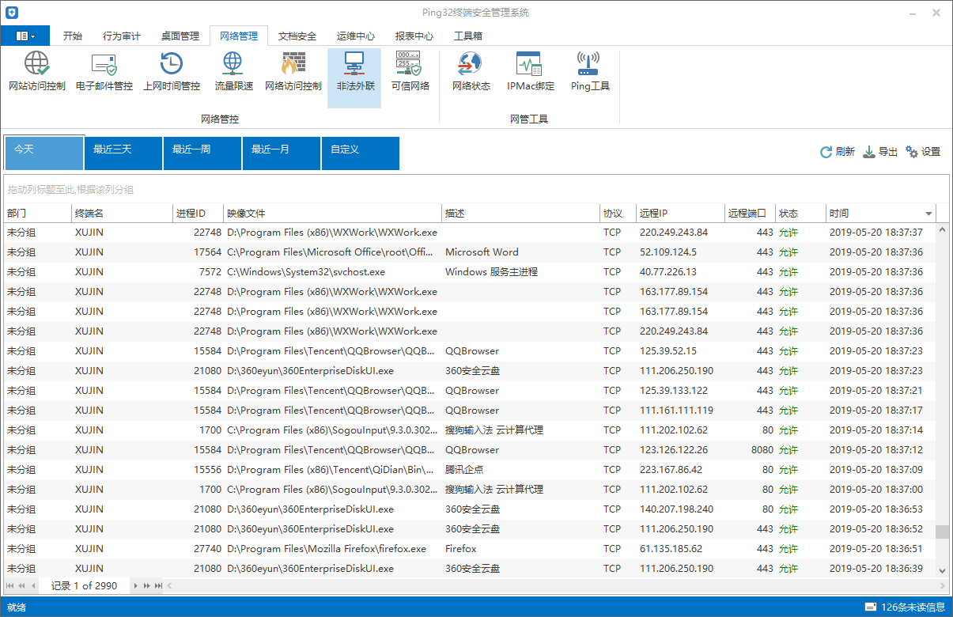Open 126条未读信息 unread messages
The height and width of the screenshot is (617, 953).
[x=904, y=607]
